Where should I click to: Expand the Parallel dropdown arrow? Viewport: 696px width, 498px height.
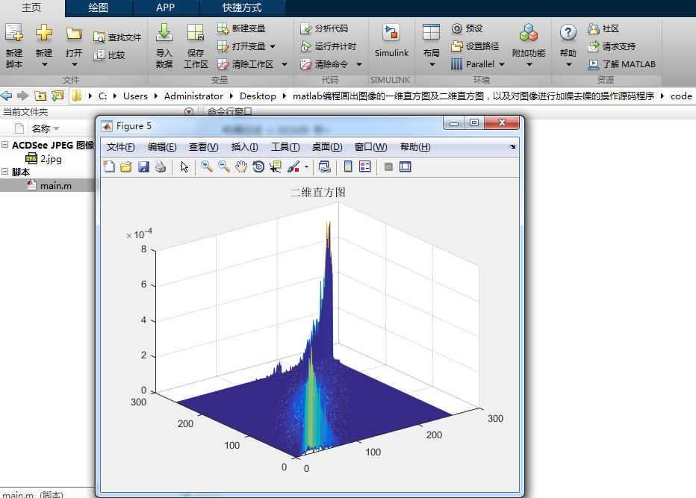click(502, 64)
